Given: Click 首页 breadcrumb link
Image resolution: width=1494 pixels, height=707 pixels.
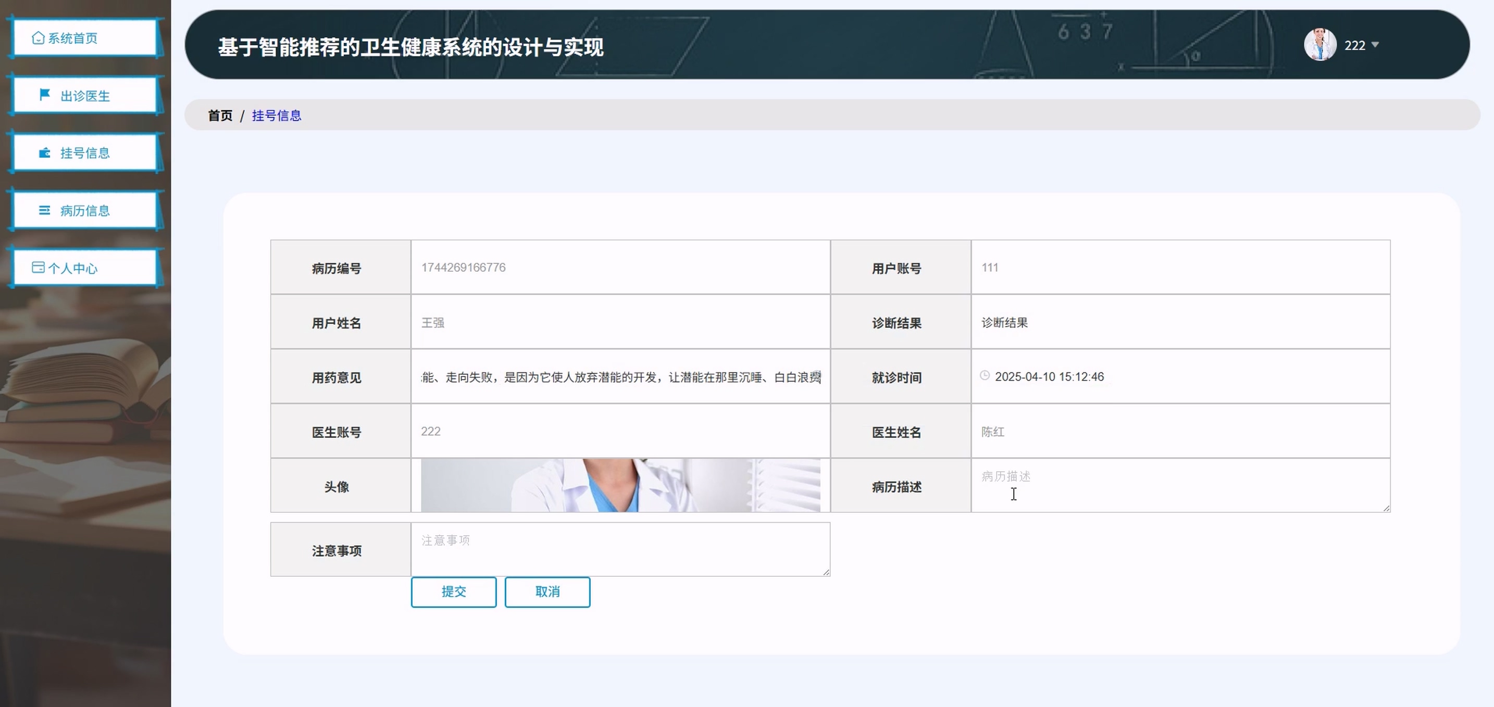Looking at the screenshot, I should tap(220, 116).
